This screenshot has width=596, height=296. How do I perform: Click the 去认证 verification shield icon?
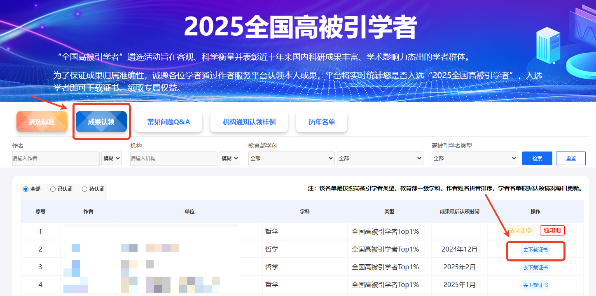click(x=528, y=231)
